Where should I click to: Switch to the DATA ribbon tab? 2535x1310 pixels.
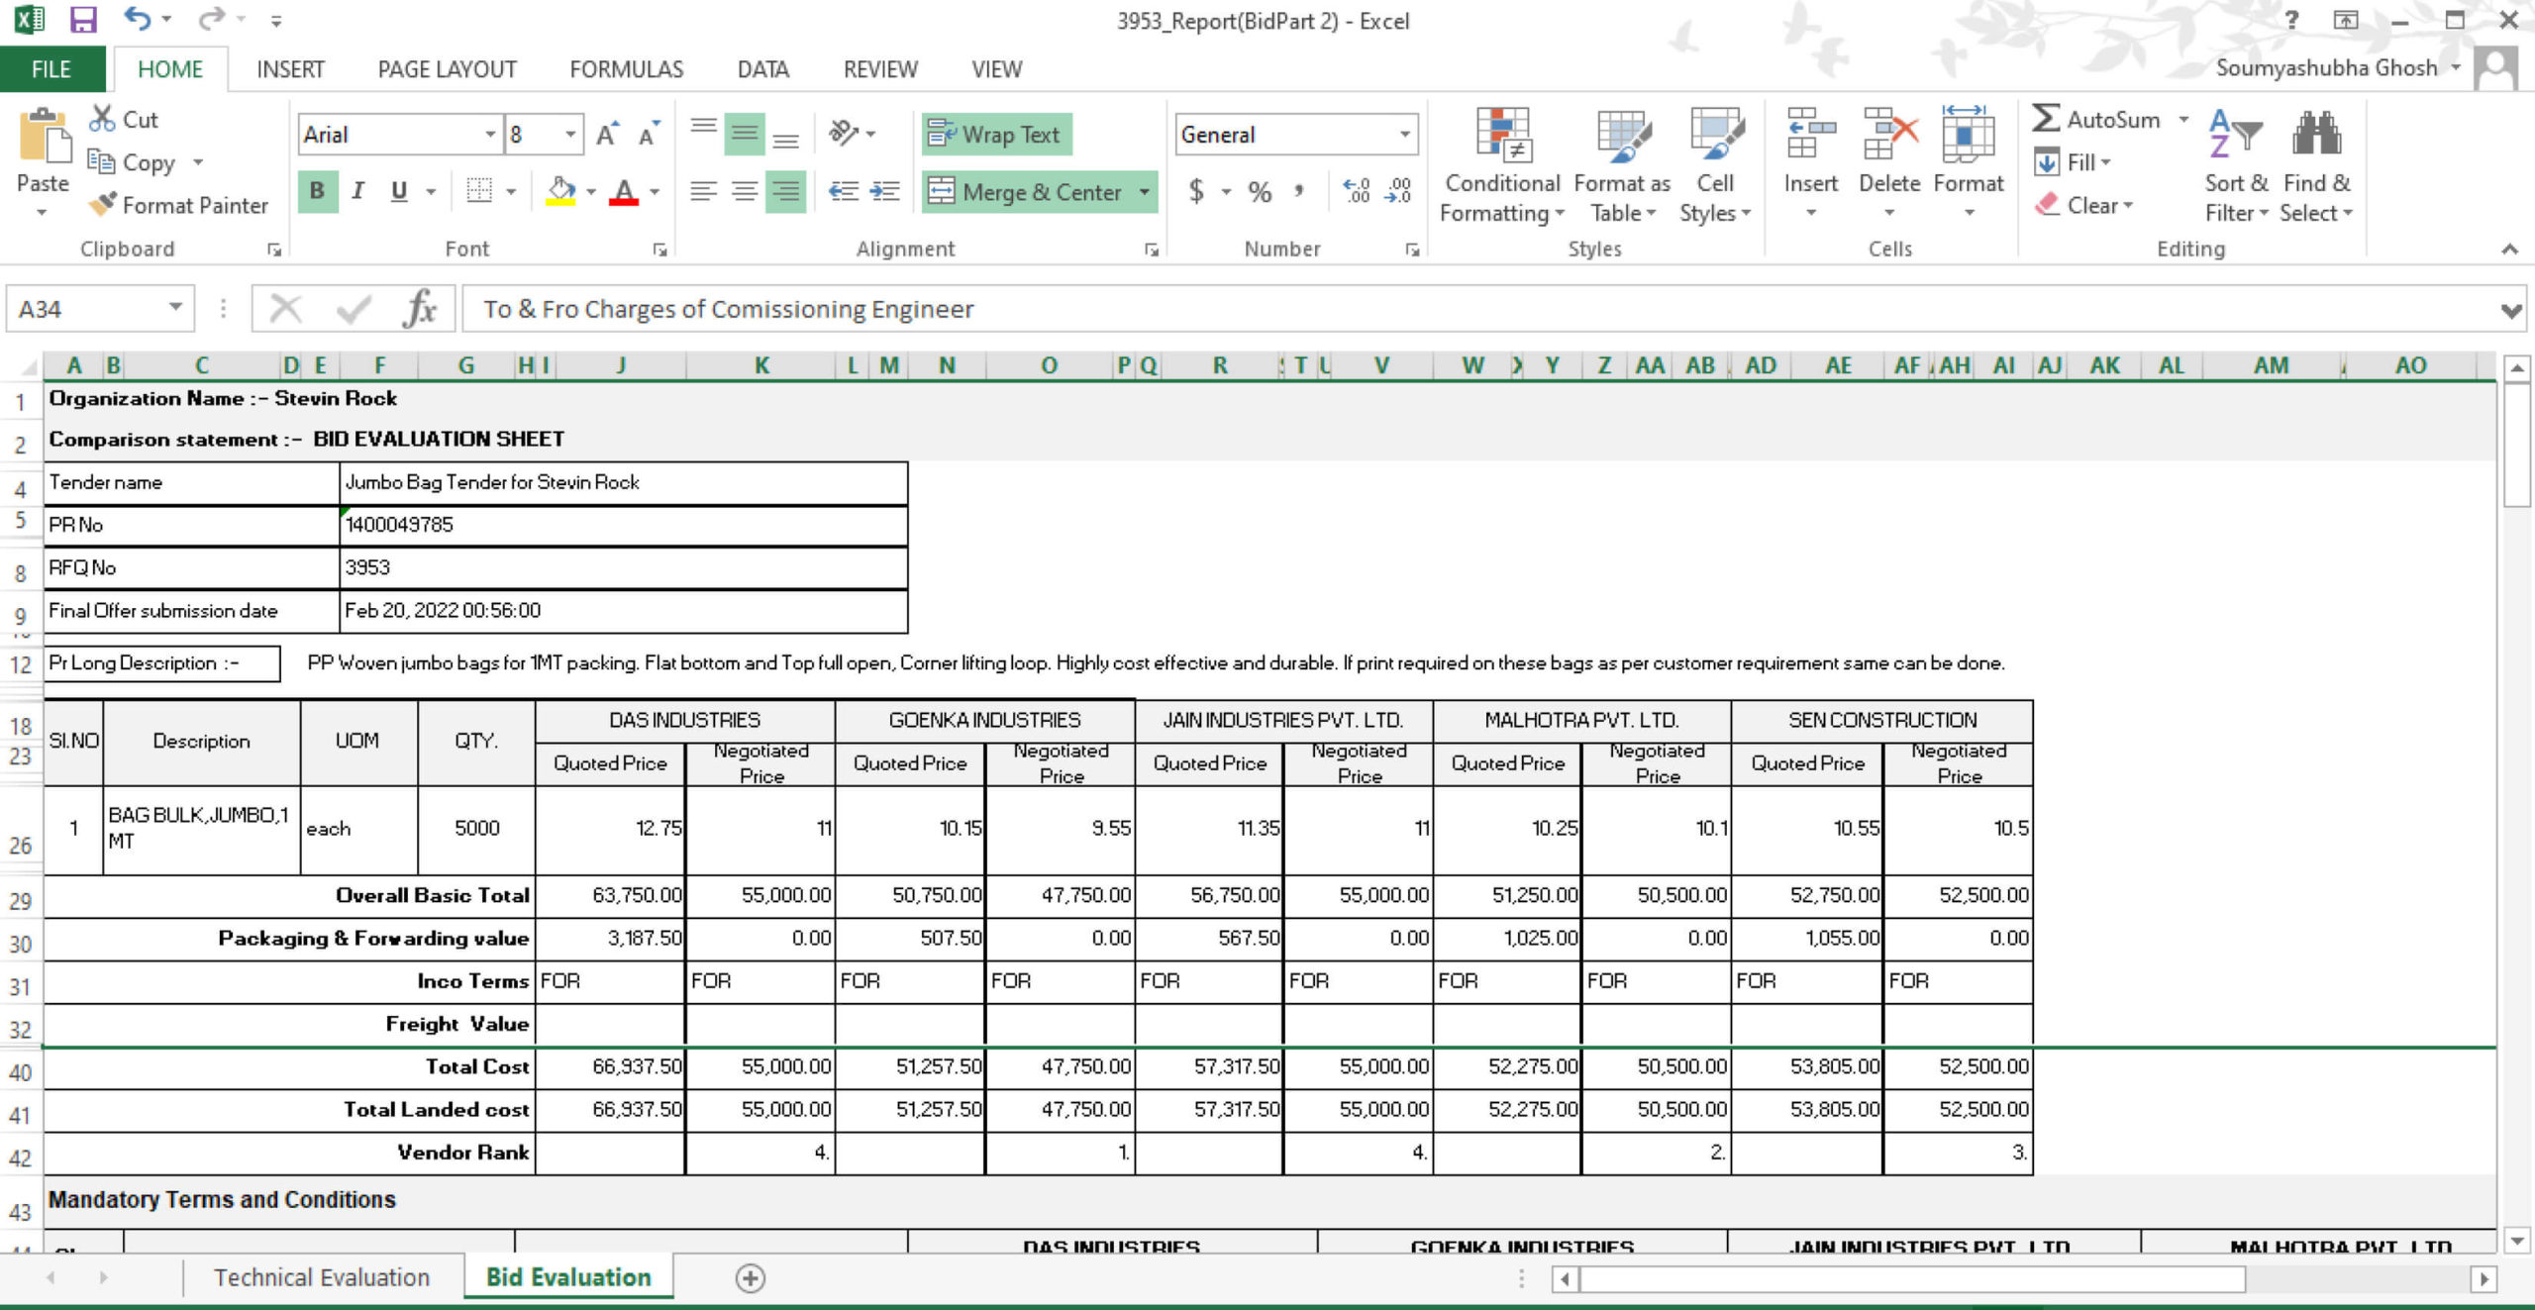point(762,68)
